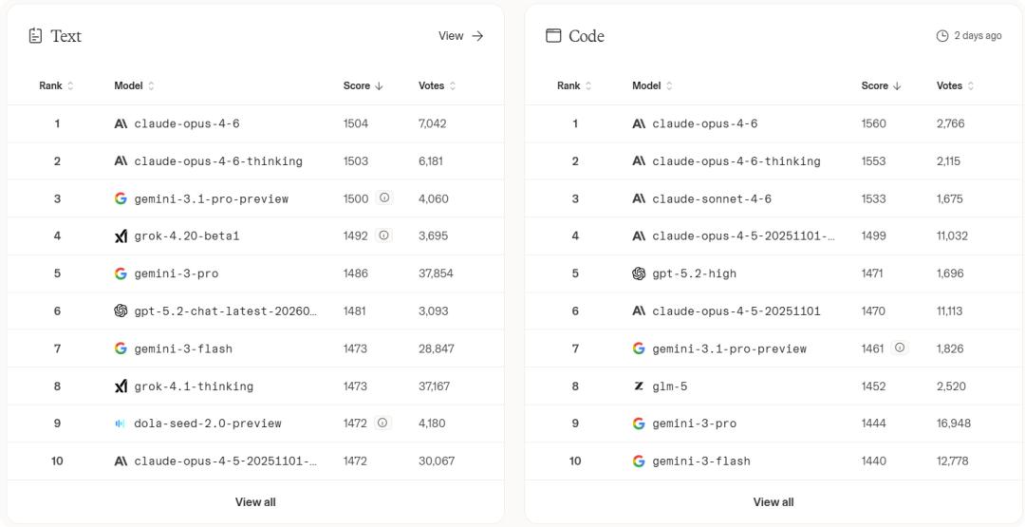Click the clock icon beside 2 days ago
This screenshot has height=527, width=1025.
pyautogui.click(x=942, y=36)
